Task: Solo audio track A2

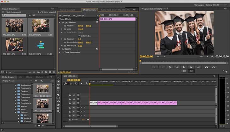Action: tap(85, 112)
